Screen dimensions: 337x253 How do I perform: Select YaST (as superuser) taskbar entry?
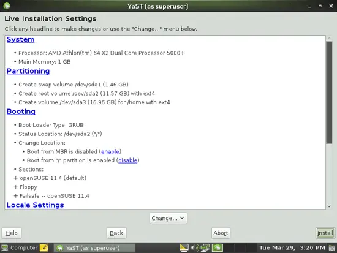(x=94, y=248)
